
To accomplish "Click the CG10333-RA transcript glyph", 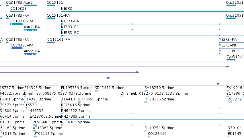I will pos(17,24).
